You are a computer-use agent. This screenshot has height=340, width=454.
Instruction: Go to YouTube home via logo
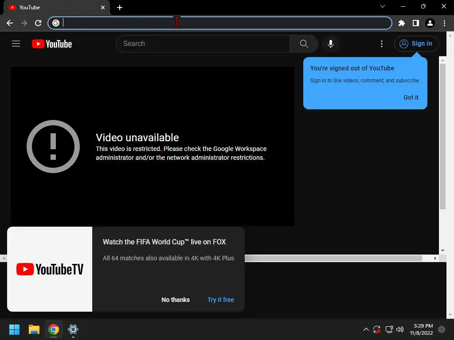[52, 44]
